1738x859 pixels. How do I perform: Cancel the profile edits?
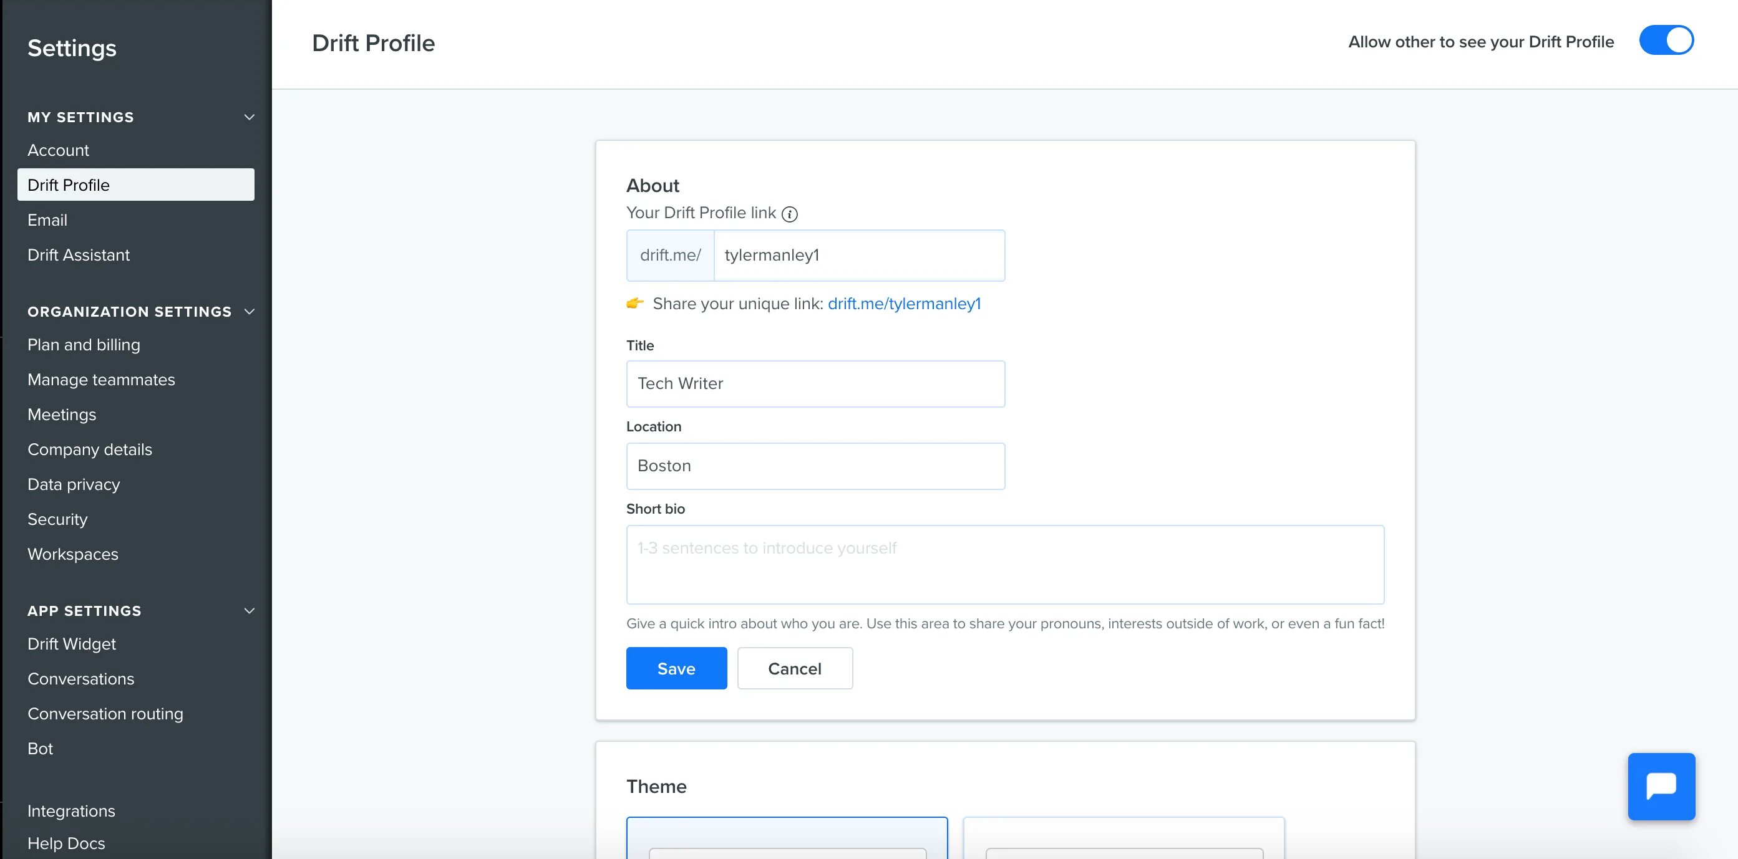point(794,668)
